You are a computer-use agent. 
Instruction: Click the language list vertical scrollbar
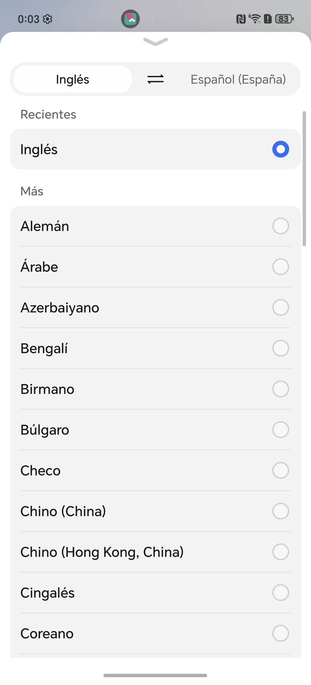pyautogui.click(x=304, y=178)
